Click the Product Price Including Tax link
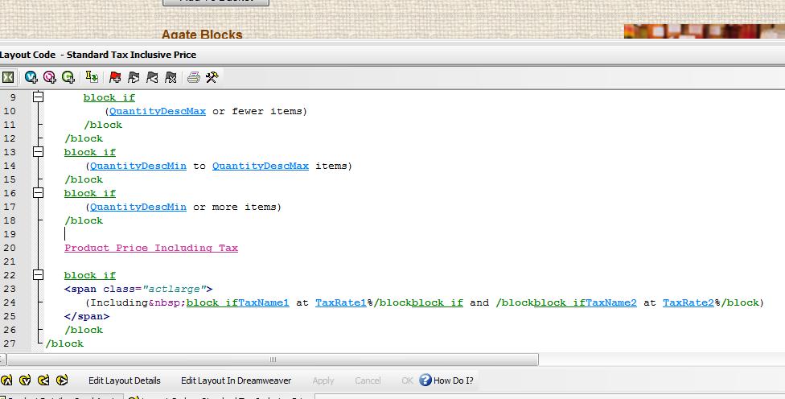 [x=151, y=248]
